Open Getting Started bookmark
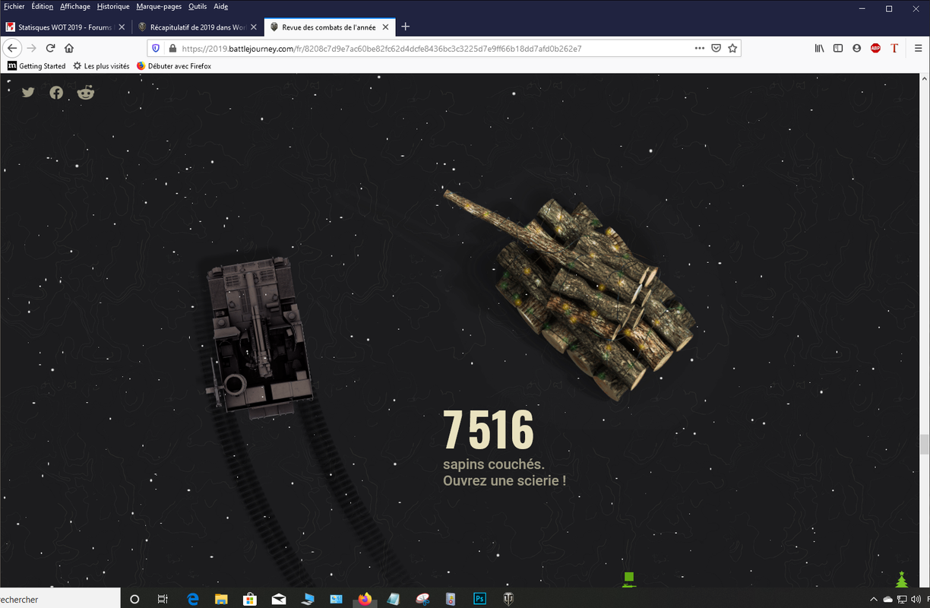 click(36, 66)
